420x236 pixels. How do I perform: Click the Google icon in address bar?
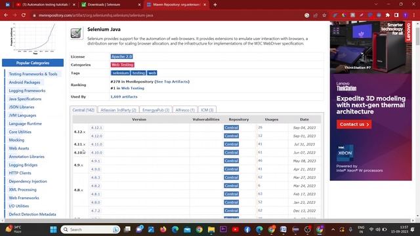point(307,15)
